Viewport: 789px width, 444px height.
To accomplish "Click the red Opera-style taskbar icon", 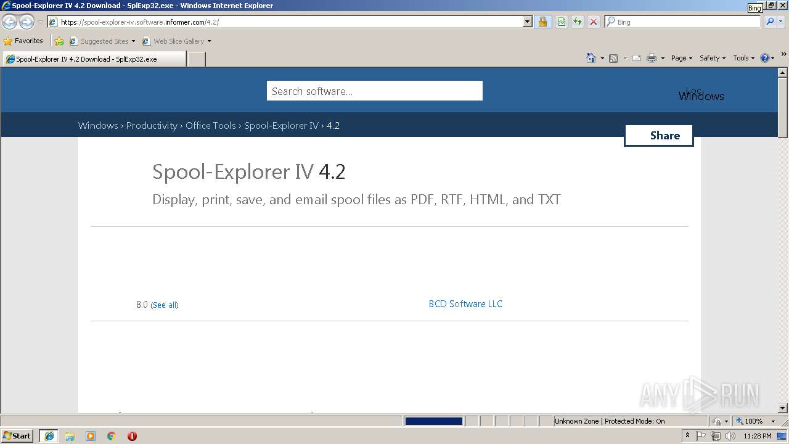I will (132, 436).
